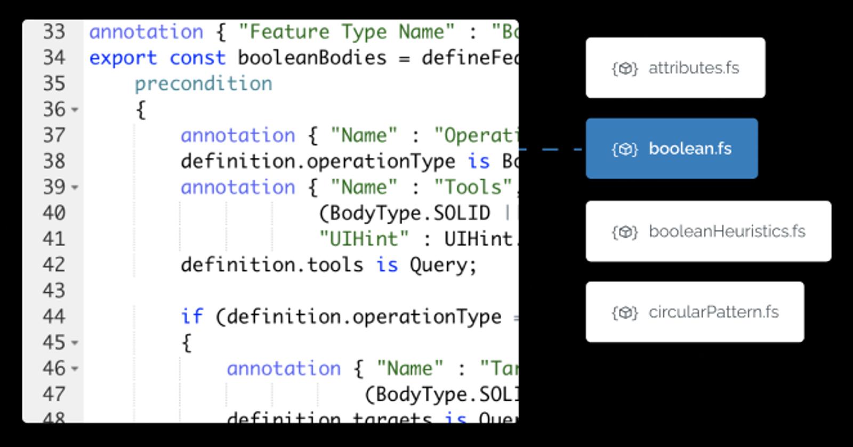Viewport: 853px width, 447px height.
Task: Select the highlighted boolean.fs card
Action: [x=671, y=149]
